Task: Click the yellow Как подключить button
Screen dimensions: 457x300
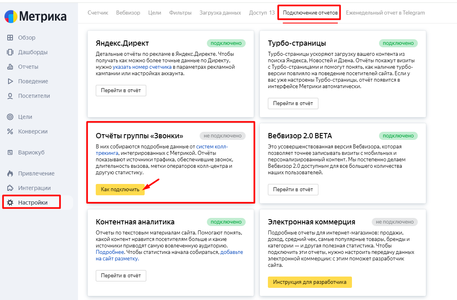Action: (x=120, y=190)
